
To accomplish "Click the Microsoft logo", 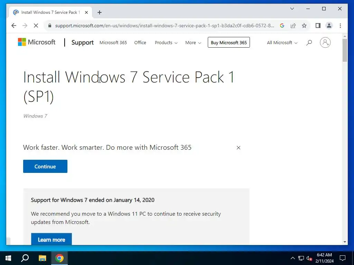I will click(37, 42).
